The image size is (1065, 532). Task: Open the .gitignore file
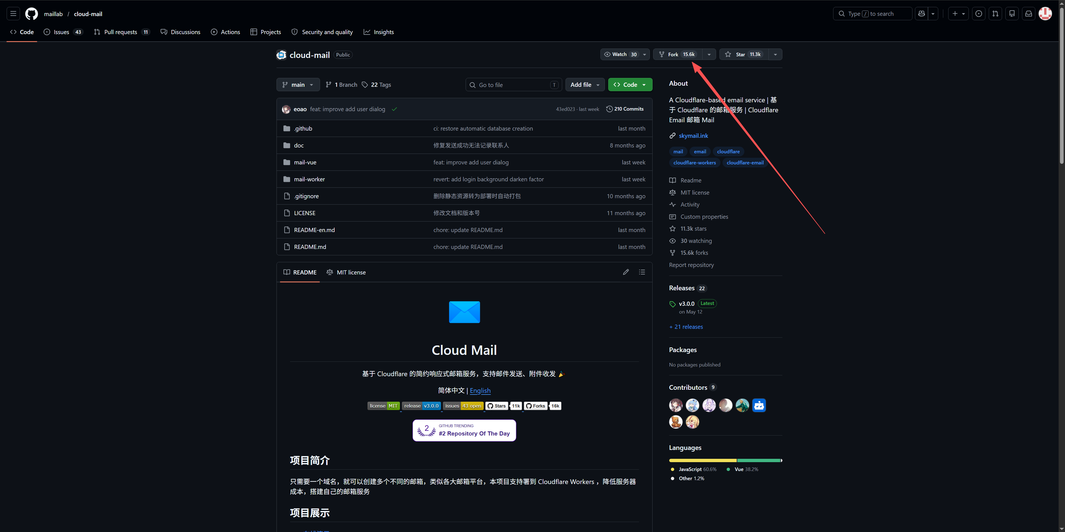tap(306, 196)
